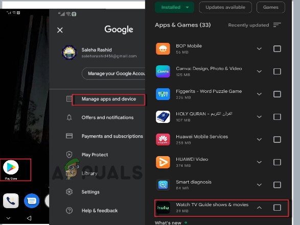Open the Messages app icon
The height and width of the screenshot is (225, 300).
click(32, 201)
